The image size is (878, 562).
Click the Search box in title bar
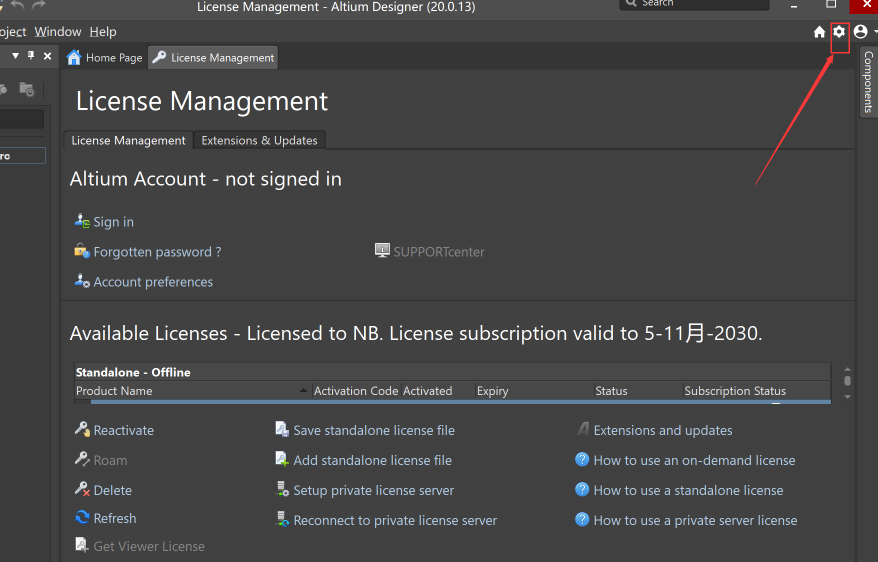[x=694, y=4]
